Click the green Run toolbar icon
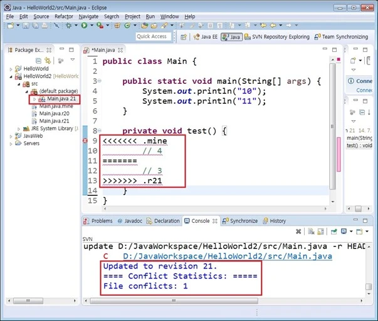Screen dimensions: 378x321 (x=84, y=25)
